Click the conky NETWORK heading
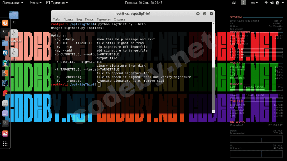287x161 pixels. tap(237, 122)
